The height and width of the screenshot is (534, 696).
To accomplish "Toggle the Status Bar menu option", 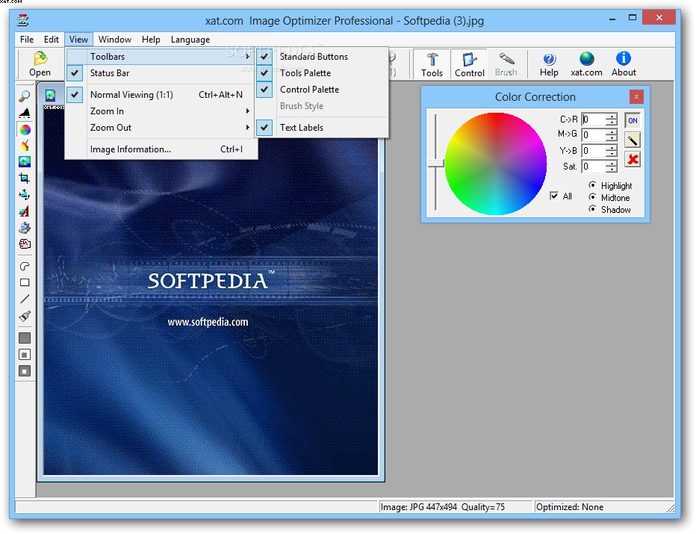I will pyautogui.click(x=161, y=72).
